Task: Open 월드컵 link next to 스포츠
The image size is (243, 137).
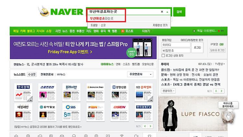Action: 136,64
